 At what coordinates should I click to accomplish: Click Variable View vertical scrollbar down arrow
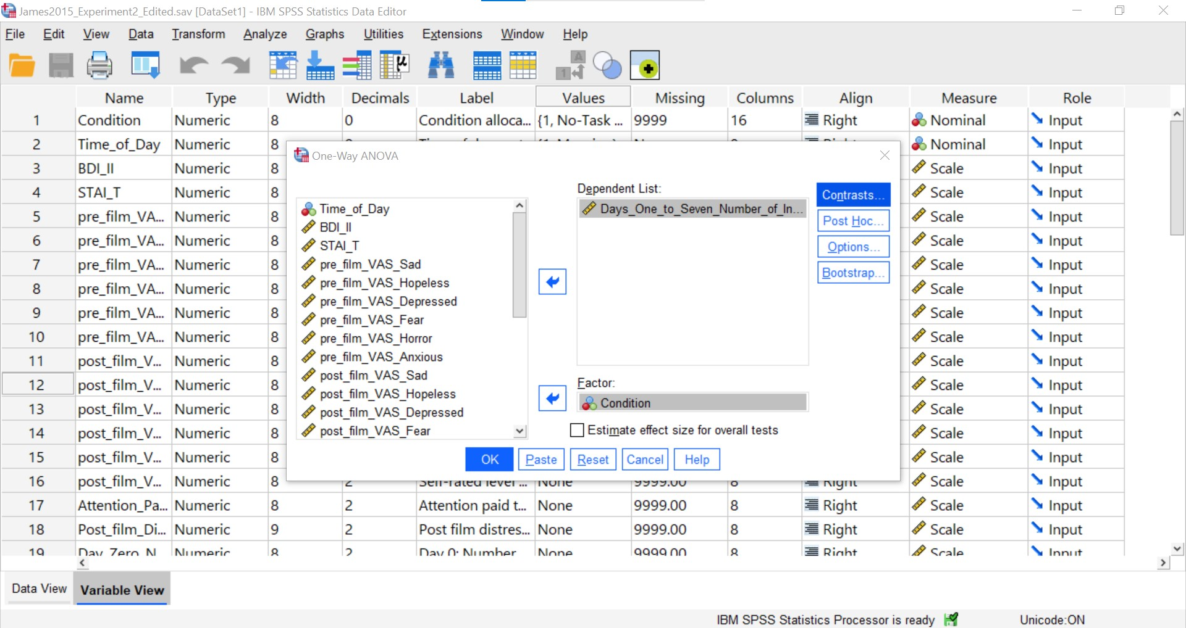pyautogui.click(x=1177, y=548)
